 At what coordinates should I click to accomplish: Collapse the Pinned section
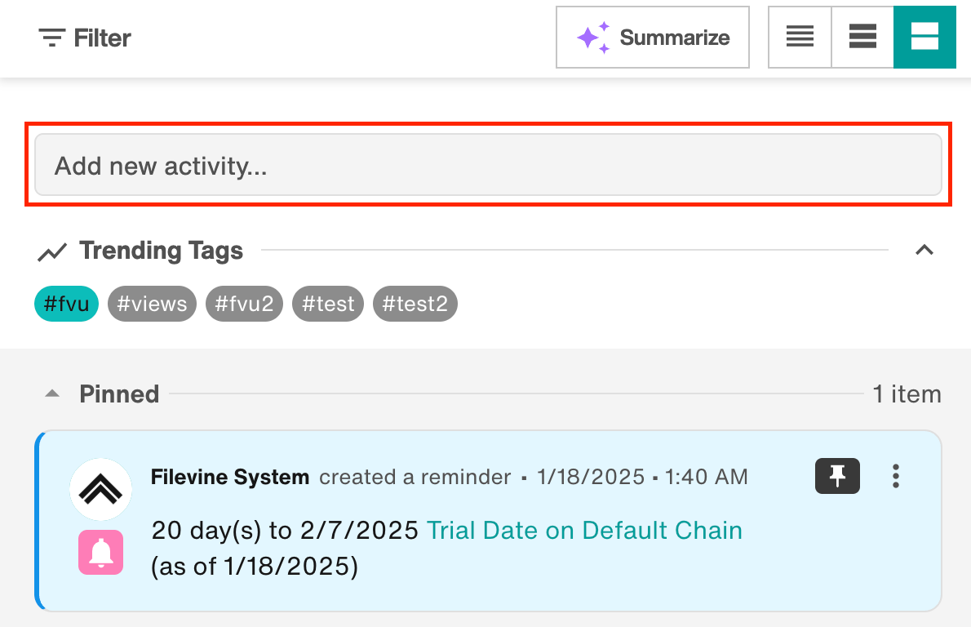[x=52, y=394]
